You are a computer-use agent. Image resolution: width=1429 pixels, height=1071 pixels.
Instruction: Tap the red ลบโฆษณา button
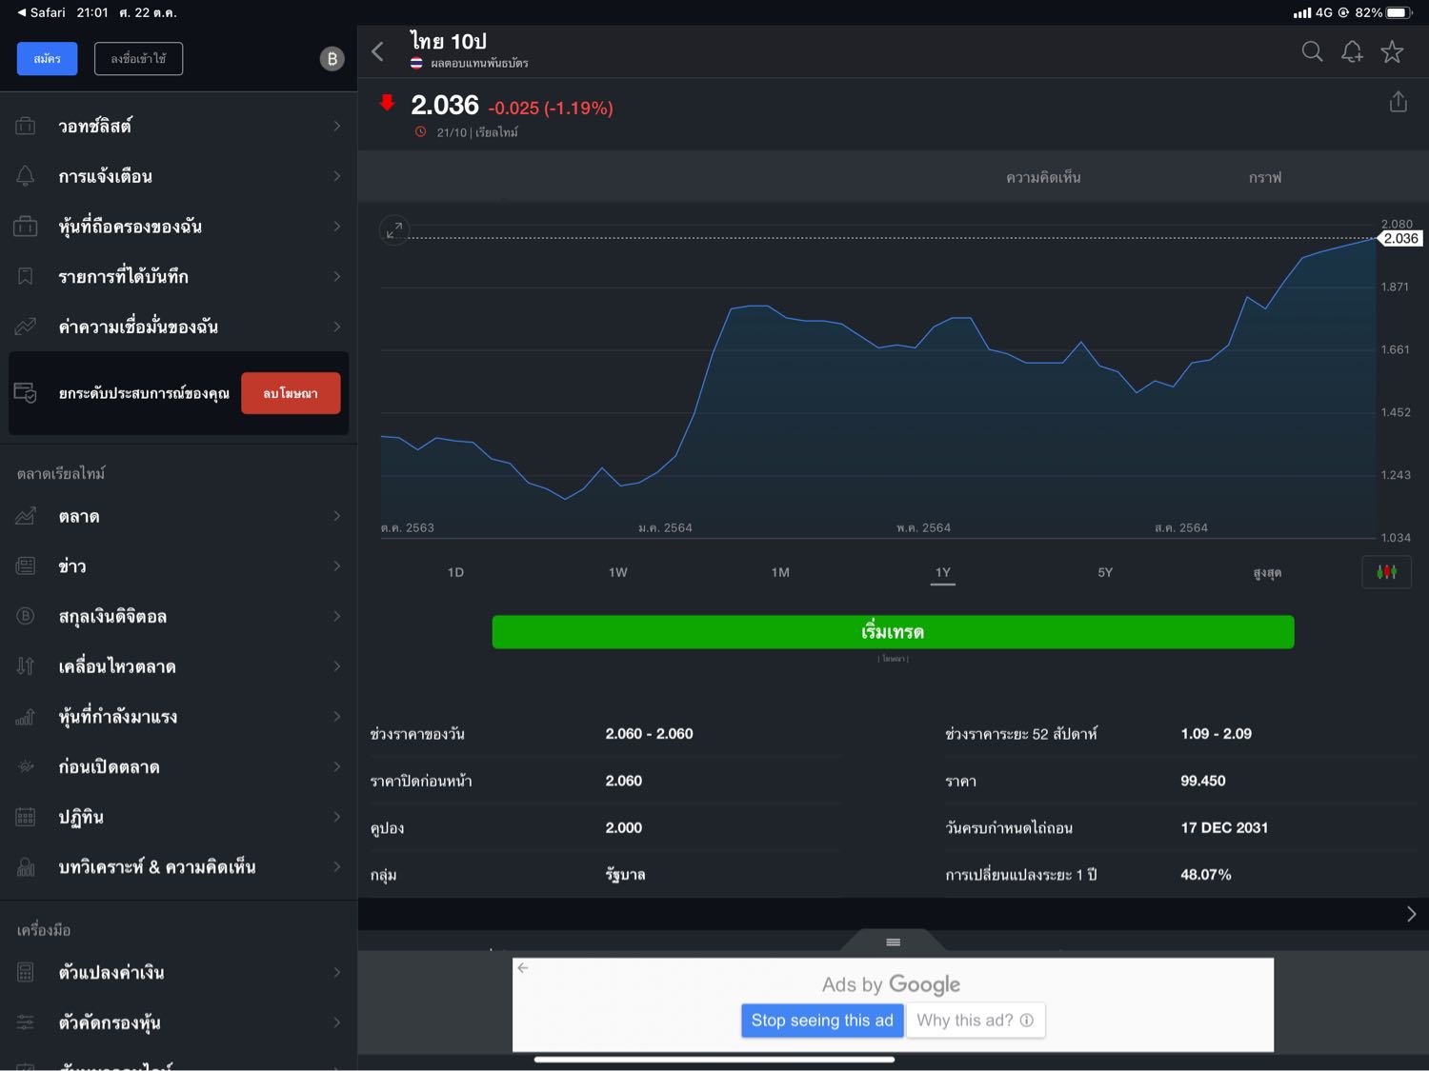pos(291,393)
